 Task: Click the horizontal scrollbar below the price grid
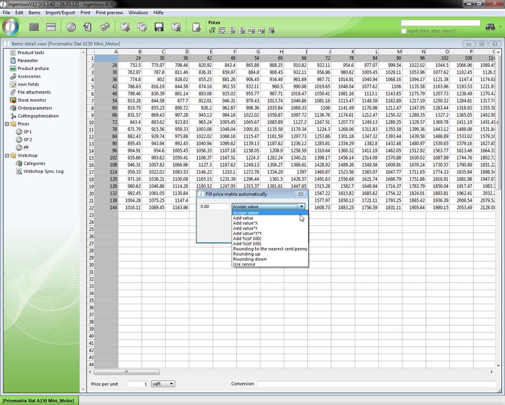click(x=292, y=372)
